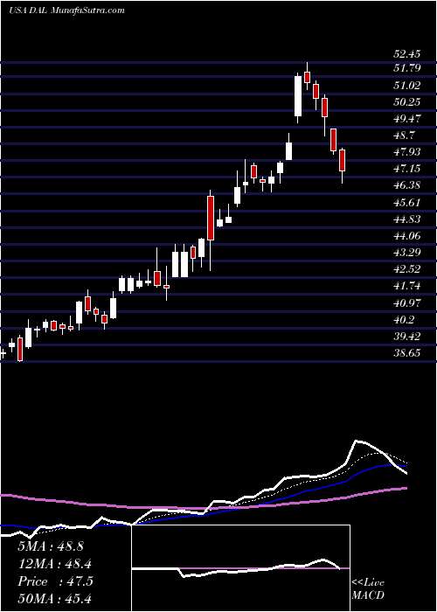Click the 40.97 price axis label

(x=407, y=303)
